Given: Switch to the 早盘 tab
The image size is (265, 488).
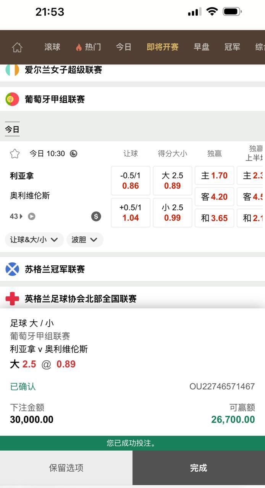Looking at the screenshot, I should click(201, 47).
